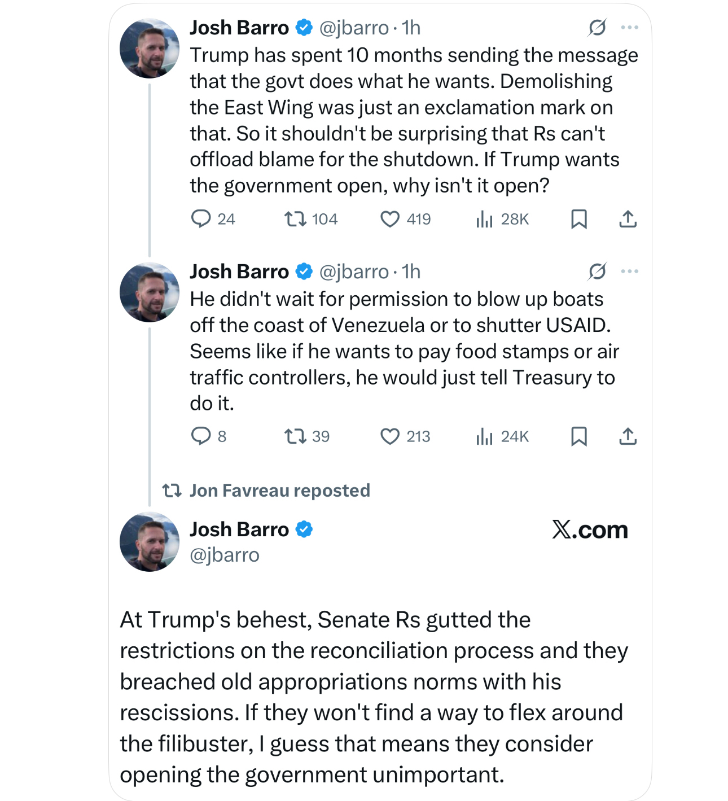Click the X.com logo
Screen dimensions: 728x801
point(590,529)
